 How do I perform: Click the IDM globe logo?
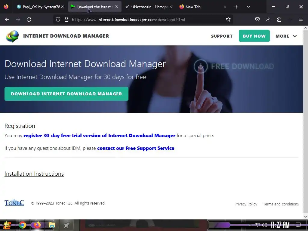[12, 36]
